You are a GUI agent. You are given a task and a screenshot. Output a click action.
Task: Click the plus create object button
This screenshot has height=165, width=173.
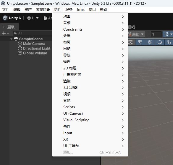point(4,33)
